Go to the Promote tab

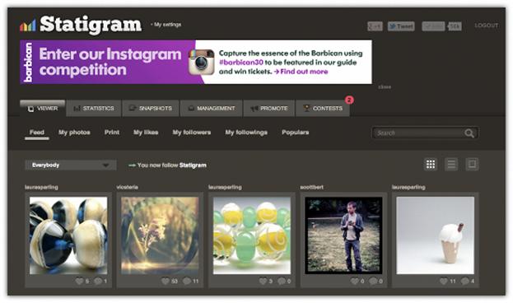coord(269,109)
